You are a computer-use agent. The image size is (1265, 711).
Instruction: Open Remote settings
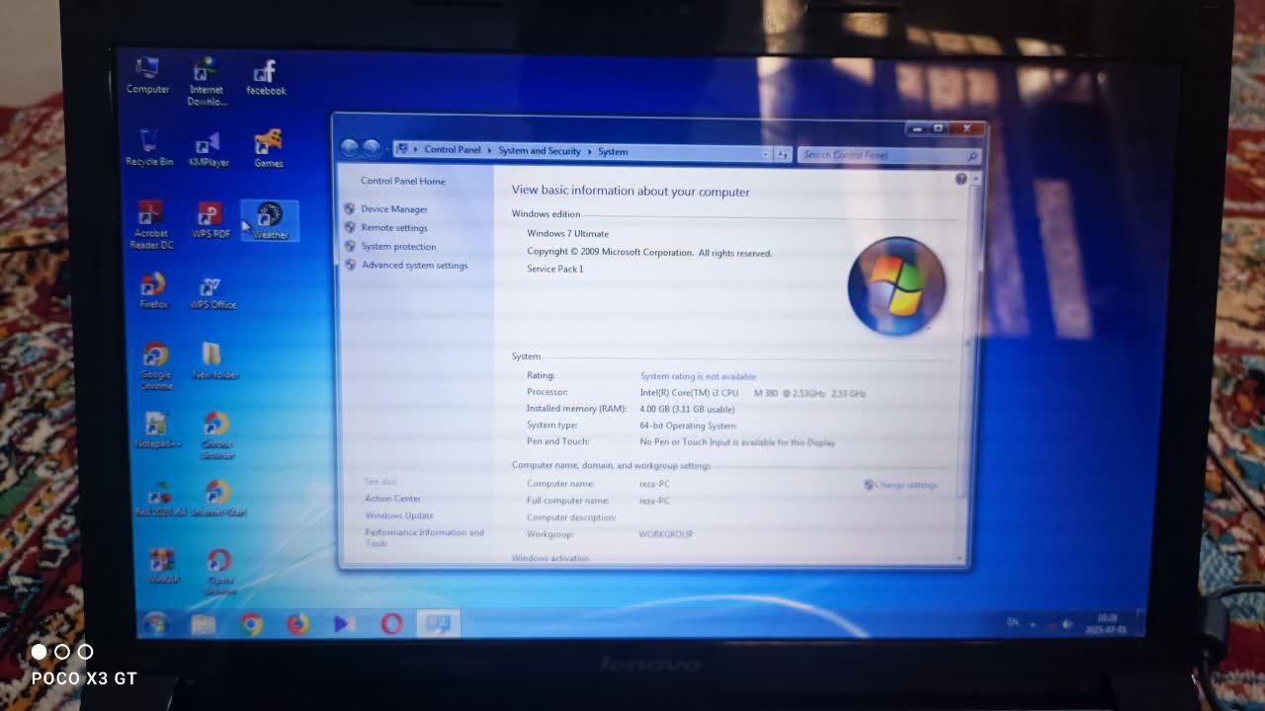[394, 228]
